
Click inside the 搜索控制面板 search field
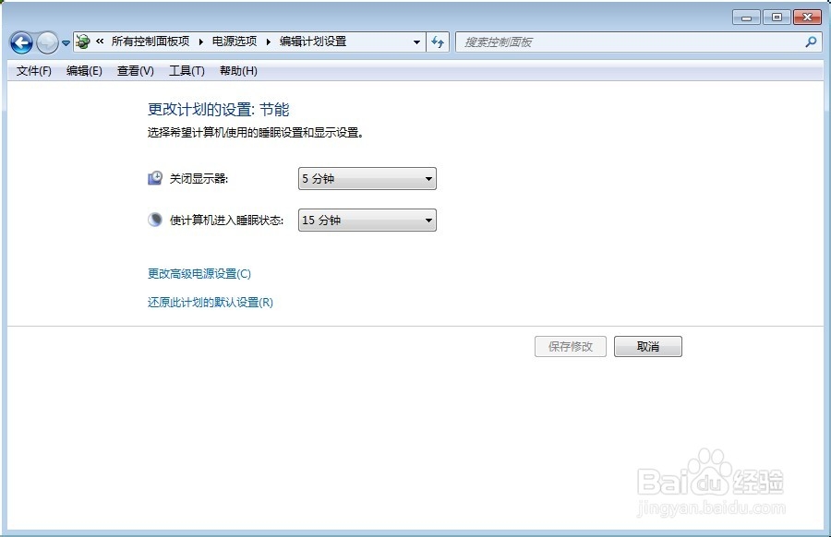tap(600, 42)
